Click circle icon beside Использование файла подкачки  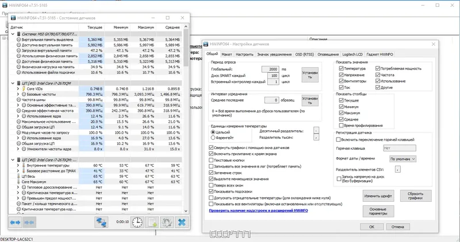point(19,72)
